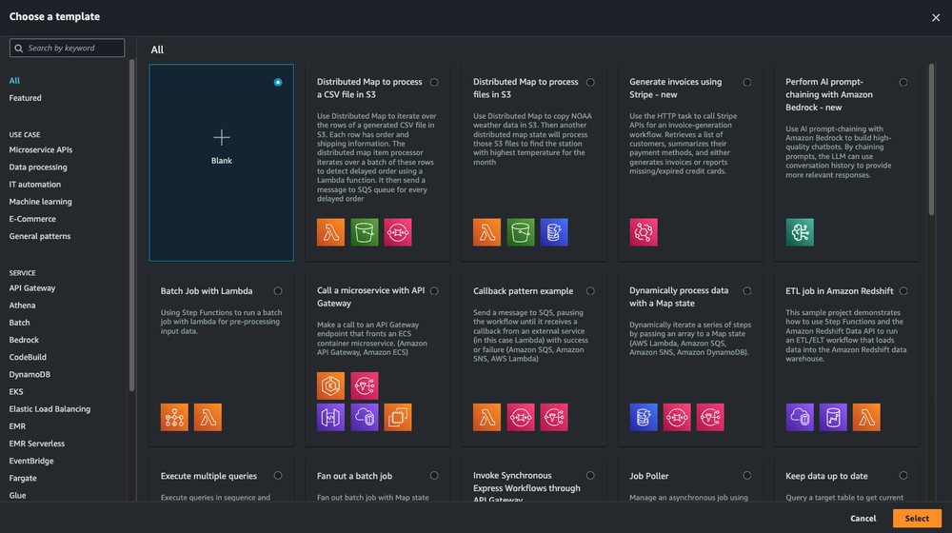The image size is (952, 533).
Task: Click the SQS icon in Distributed Map CSV card
Action: click(398, 232)
